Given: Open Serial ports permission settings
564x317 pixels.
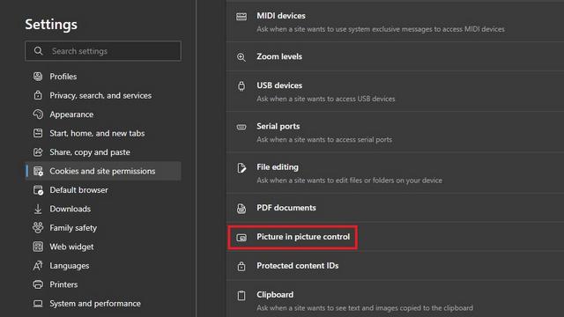Looking at the screenshot, I should [395, 132].
